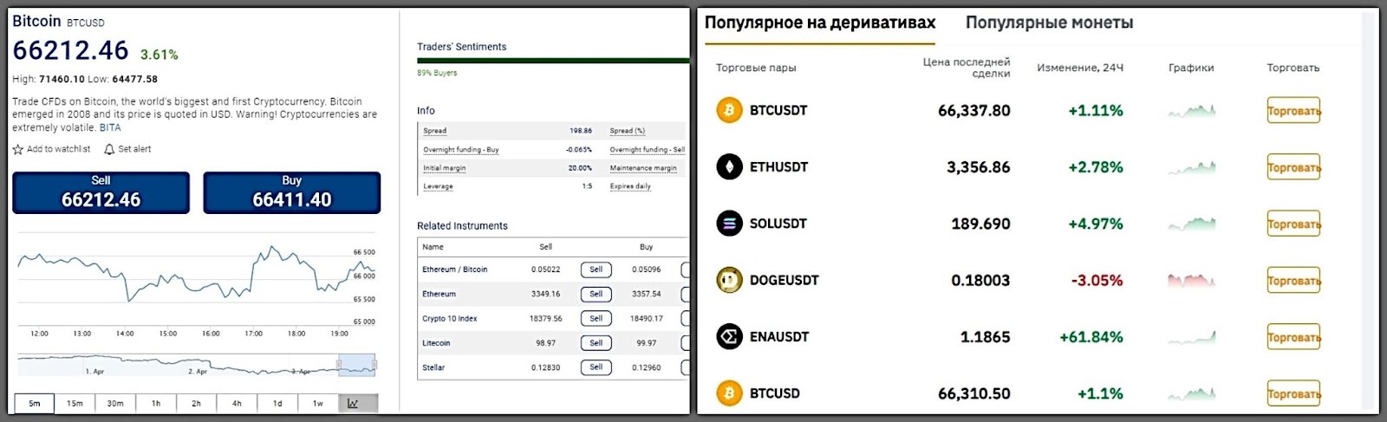The image size is (1387, 422).
Task: Open the DOGEUSDT red mini chart
Action: 1192,281
